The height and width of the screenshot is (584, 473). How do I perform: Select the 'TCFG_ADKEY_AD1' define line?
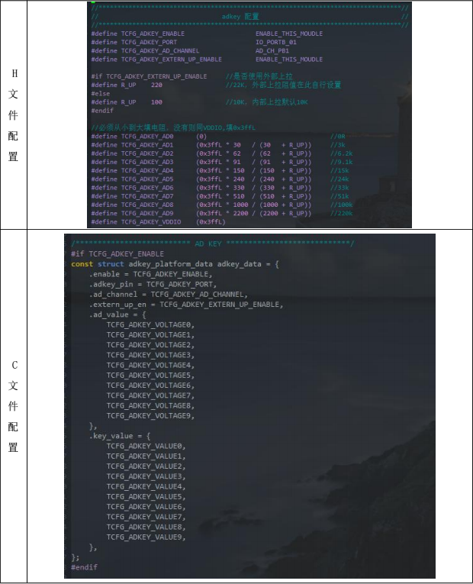[x=218, y=145]
